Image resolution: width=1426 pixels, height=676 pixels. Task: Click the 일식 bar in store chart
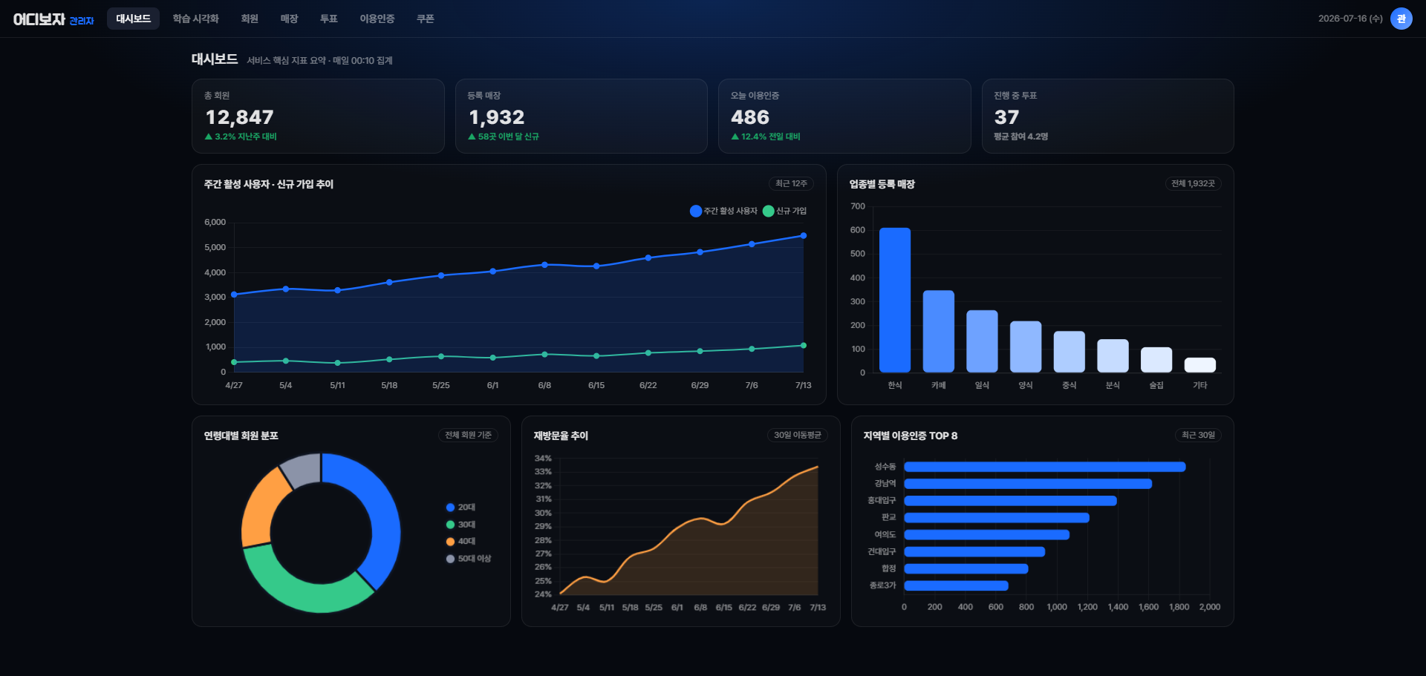[x=982, y=341]
